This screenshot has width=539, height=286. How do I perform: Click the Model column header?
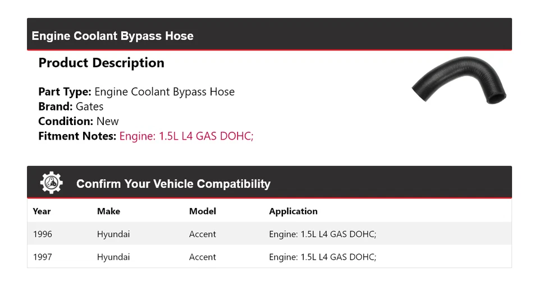[x=202, y=211]
